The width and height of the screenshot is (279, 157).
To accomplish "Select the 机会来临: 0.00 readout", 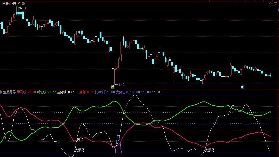I will 105,92.
